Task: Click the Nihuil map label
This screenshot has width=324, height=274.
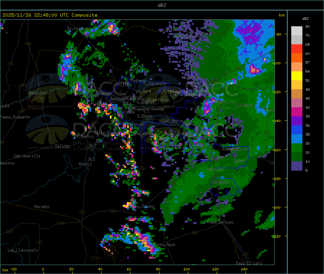Action: pyautogui.click(x=85, y=164)
